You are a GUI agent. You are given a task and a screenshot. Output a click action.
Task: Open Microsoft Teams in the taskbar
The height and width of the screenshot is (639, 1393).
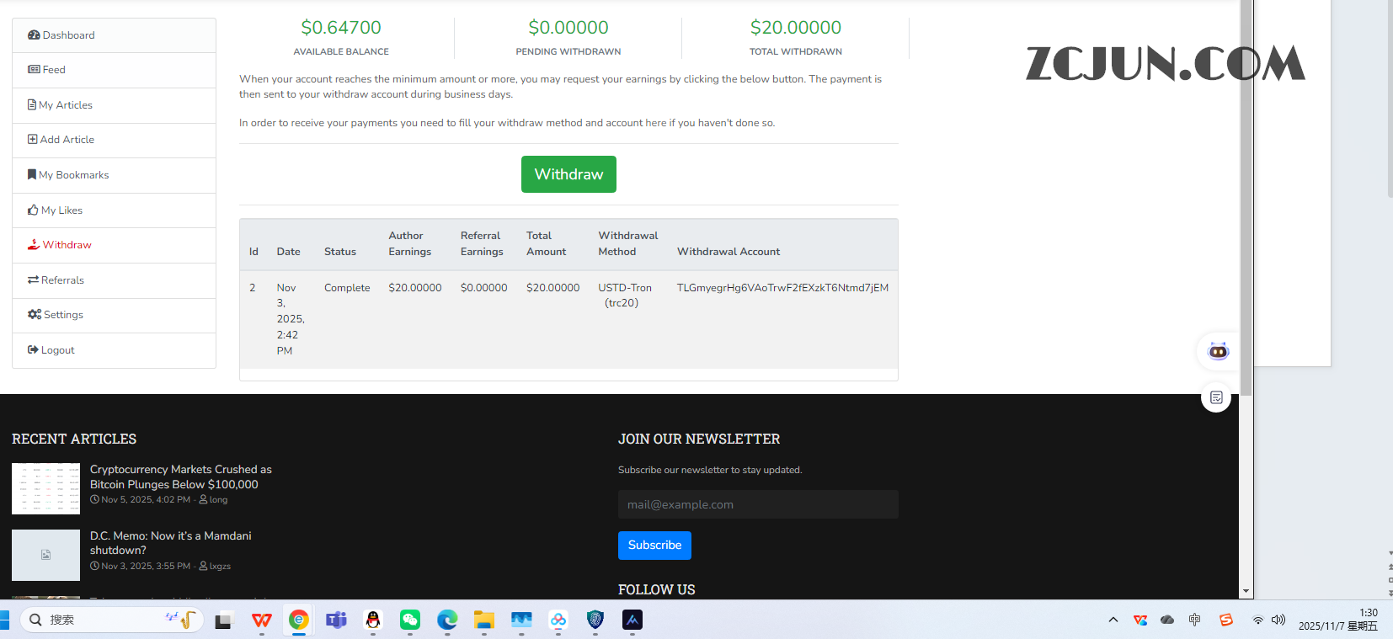click(336, 620)
